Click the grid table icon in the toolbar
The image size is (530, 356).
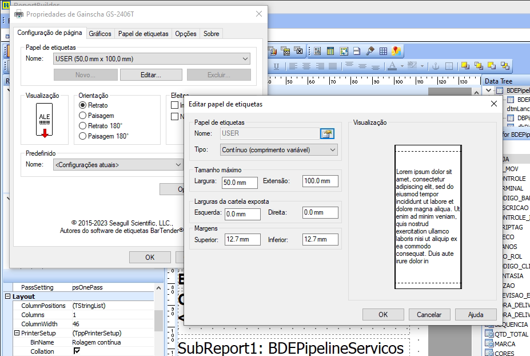coord(383,51)
